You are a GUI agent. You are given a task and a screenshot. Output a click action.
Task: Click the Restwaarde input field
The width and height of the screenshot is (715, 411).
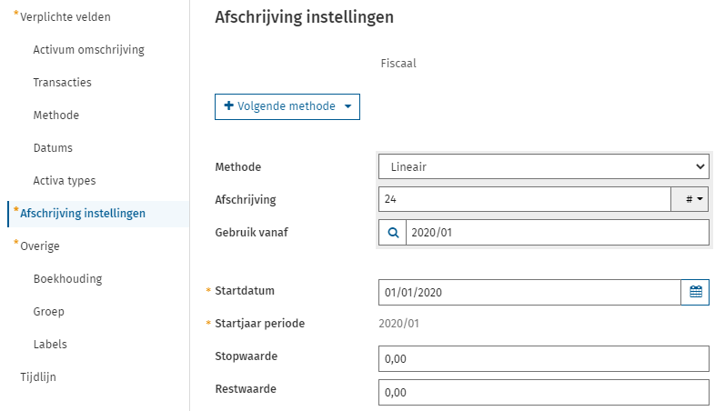pos(543,392)
